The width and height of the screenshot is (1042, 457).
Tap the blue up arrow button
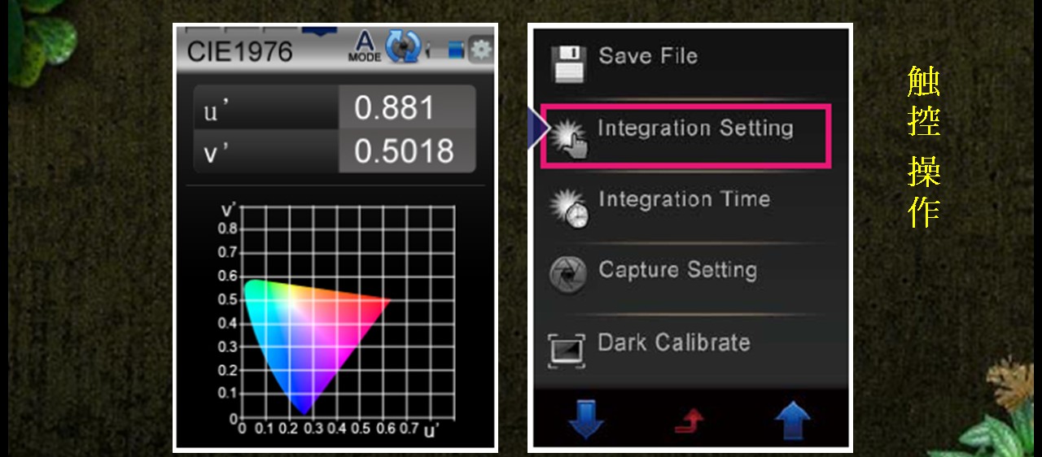[793, 420]
